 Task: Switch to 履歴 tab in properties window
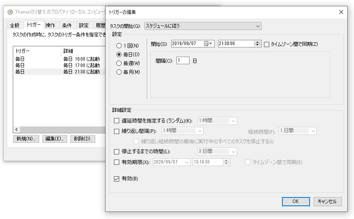[100, 26]
